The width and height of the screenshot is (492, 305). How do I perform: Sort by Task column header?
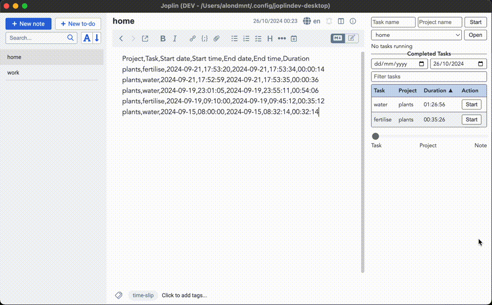tap(379, 91)
